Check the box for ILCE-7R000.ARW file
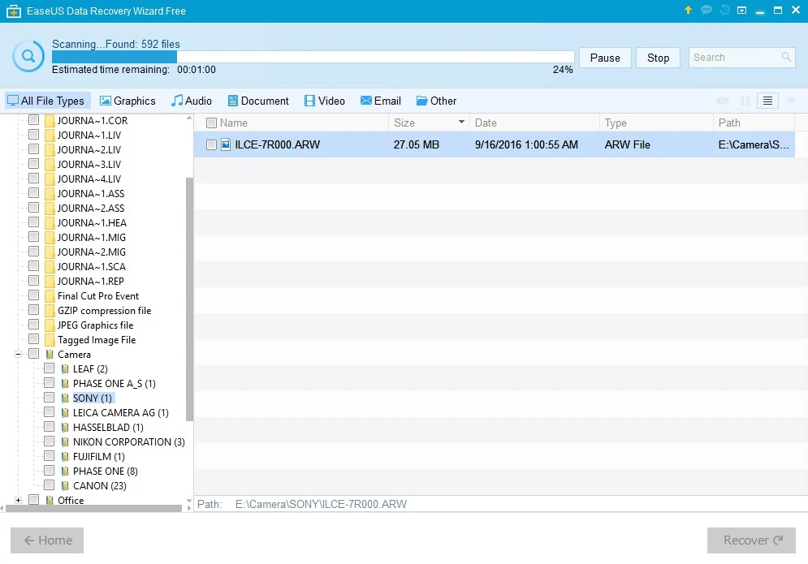This screenshot has width=808, height=564. pos(211,145)
